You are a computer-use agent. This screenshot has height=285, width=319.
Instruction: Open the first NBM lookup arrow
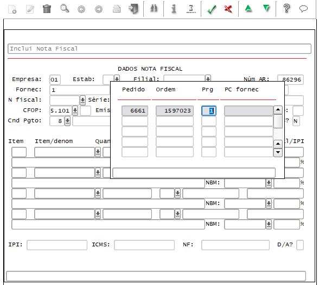(269, 183)
